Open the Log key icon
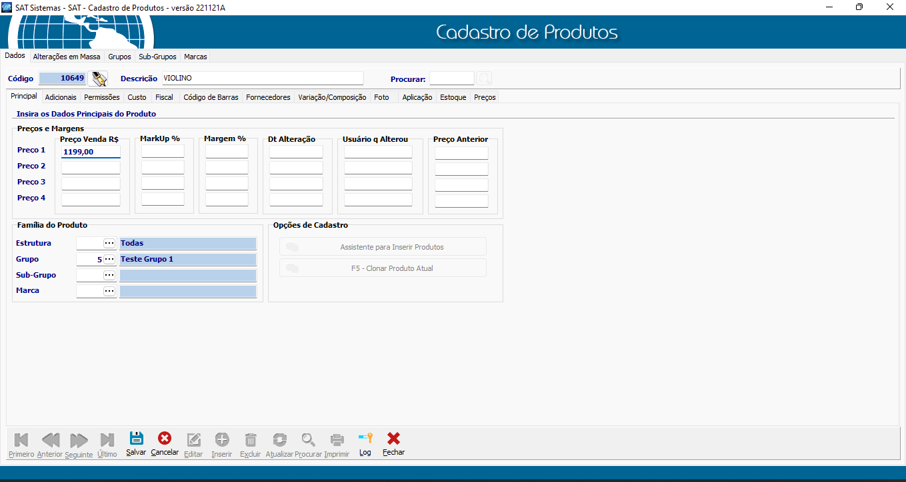 (x=365, y=439)
